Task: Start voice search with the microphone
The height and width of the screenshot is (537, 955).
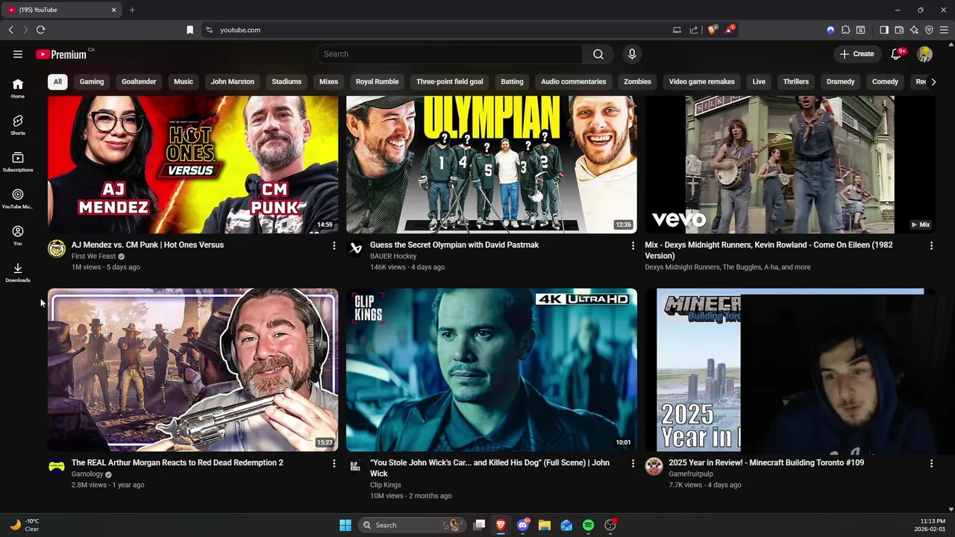Action: (632, 54)
